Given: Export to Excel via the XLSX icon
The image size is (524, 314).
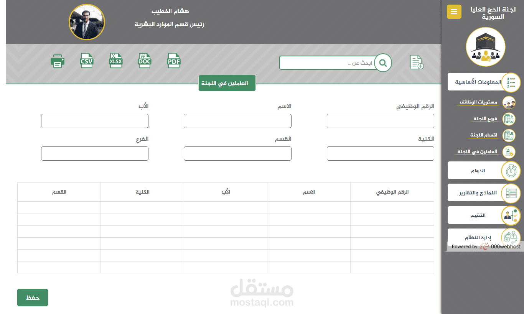Looking at the screenshot, I should tap(115, 61).
